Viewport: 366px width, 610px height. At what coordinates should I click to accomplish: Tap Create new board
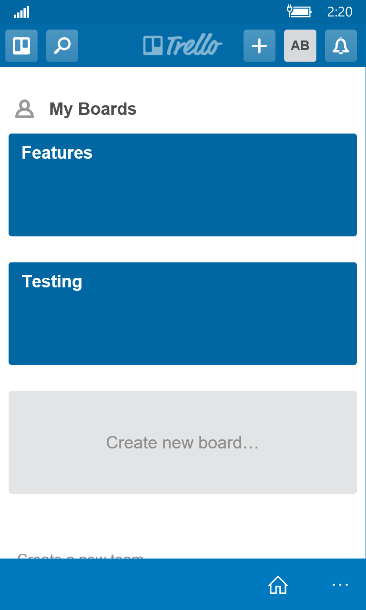pyautogui.click(x=183, y=442)
